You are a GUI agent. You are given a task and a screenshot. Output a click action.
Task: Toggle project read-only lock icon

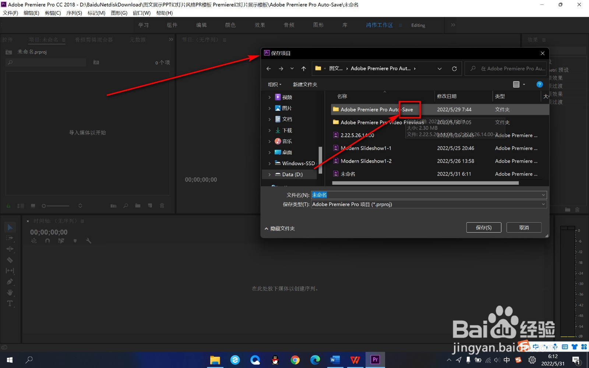pyautogui.click(x=8, y=206)
